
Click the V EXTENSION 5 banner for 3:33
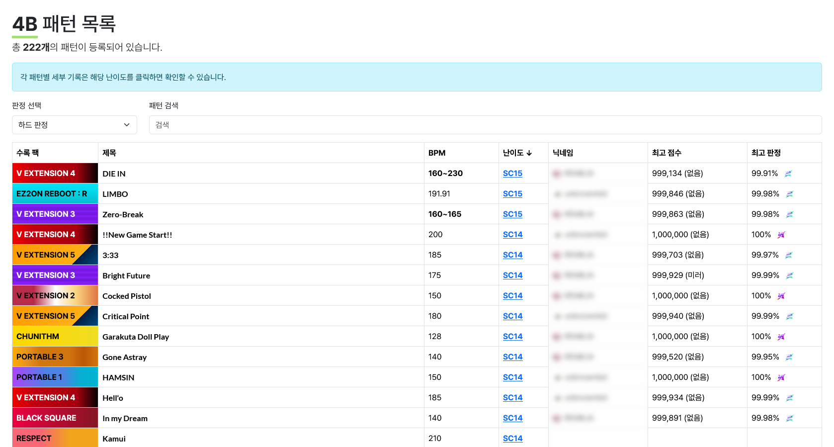(55, 255)
